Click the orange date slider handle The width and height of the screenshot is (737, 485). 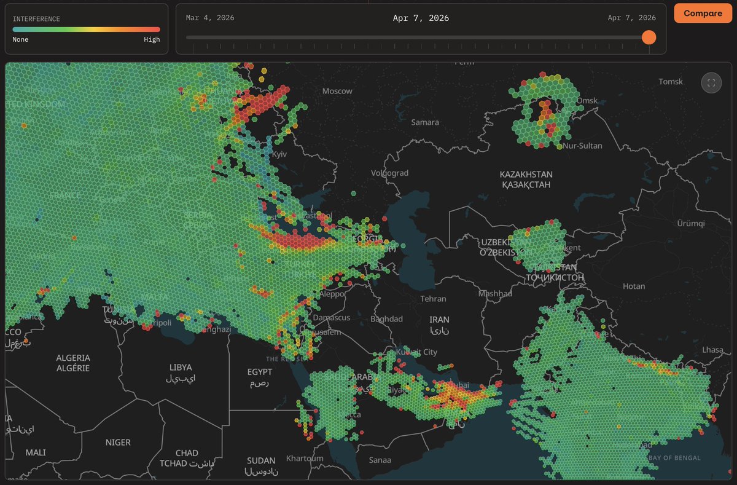[649, 37]
